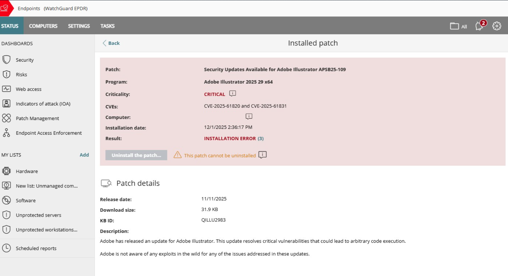Open installation error code (3) link
This screenshot has width=508, height=276.
coord(261,138)
